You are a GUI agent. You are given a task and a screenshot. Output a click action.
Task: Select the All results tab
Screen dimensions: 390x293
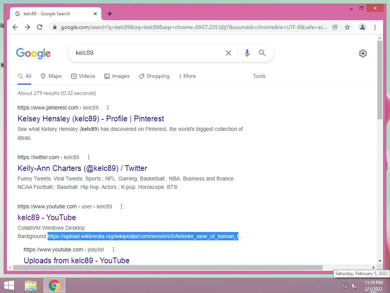[x=24, y=76]
